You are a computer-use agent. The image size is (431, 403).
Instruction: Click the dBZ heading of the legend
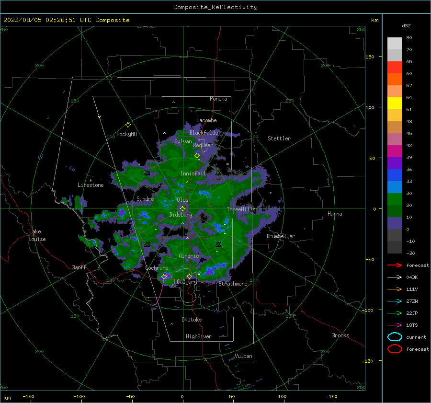pyautogui.click(x=406, y=26)
